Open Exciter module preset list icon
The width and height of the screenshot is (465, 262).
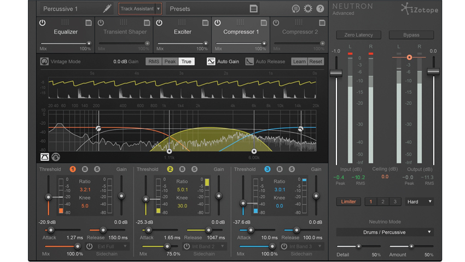(x=205, y=23)
